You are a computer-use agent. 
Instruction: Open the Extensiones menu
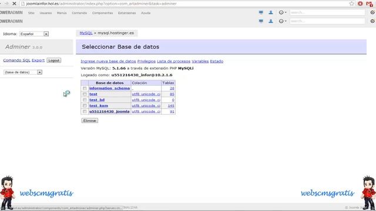click(127, 13)
